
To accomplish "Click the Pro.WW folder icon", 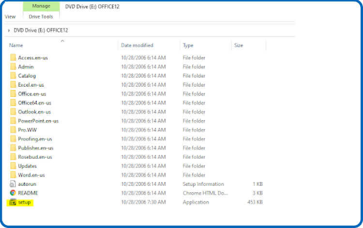I will pyautogui.click(x=13, y=130).
